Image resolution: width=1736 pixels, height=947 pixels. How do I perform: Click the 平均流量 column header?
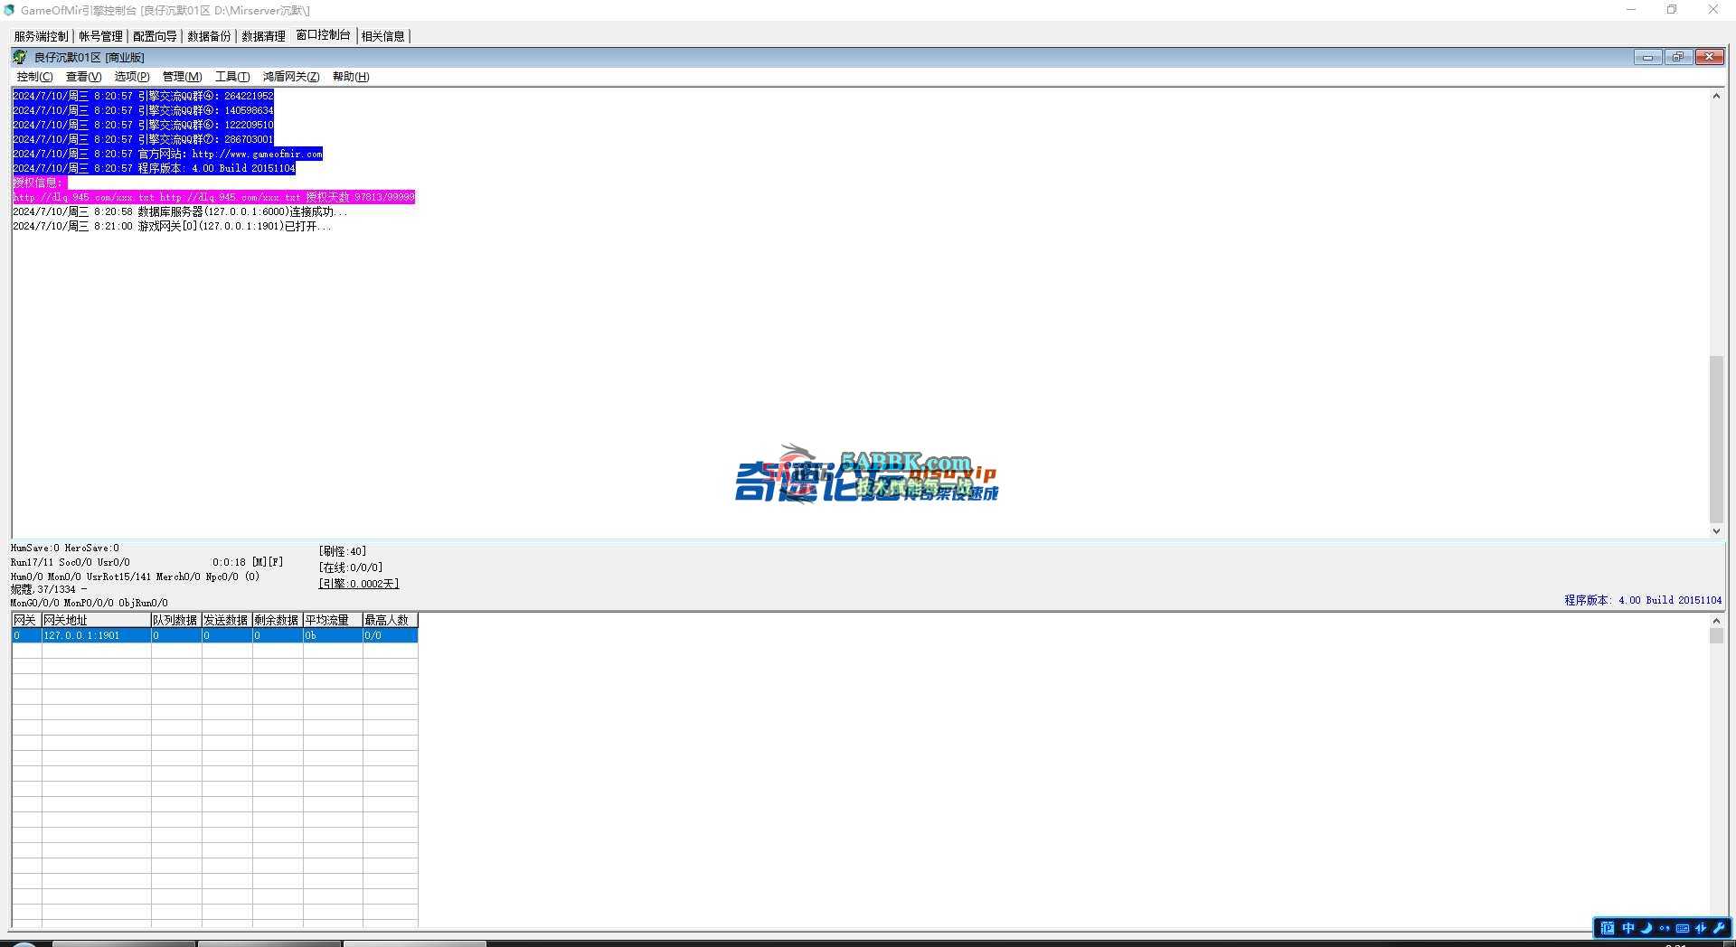tap(333, 620)
